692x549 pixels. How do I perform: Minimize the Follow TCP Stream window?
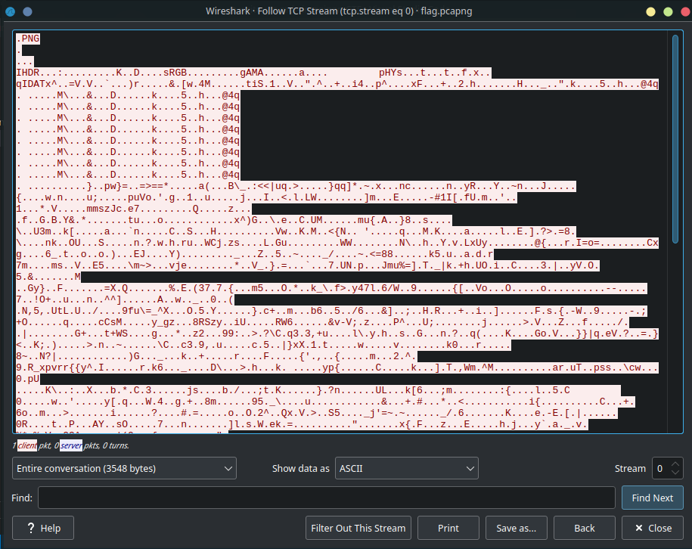pyautogui.click(x=650, y=11)
